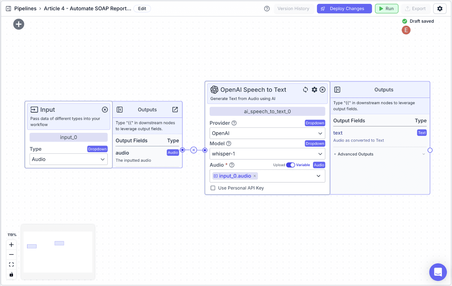Remove the input_0.audio variable chip
452x286 pixels.
pyautogui.click(x=255, y=176)
